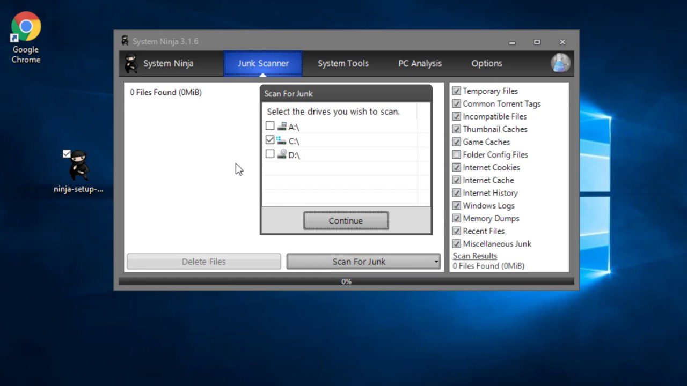Disable Memory Dumps scanning
Screen dimensions: 687x386
pos(456,218)
